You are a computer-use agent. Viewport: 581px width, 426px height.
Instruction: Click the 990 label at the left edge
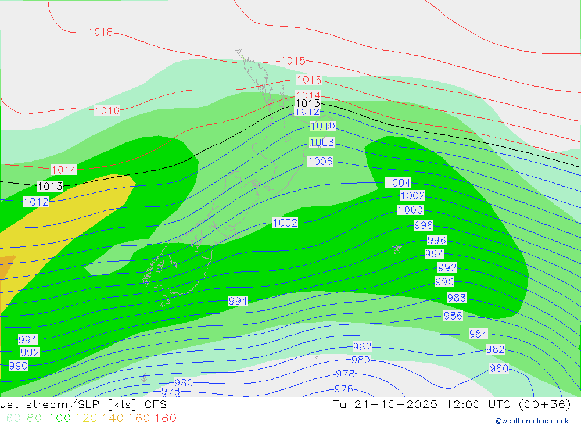18,366
